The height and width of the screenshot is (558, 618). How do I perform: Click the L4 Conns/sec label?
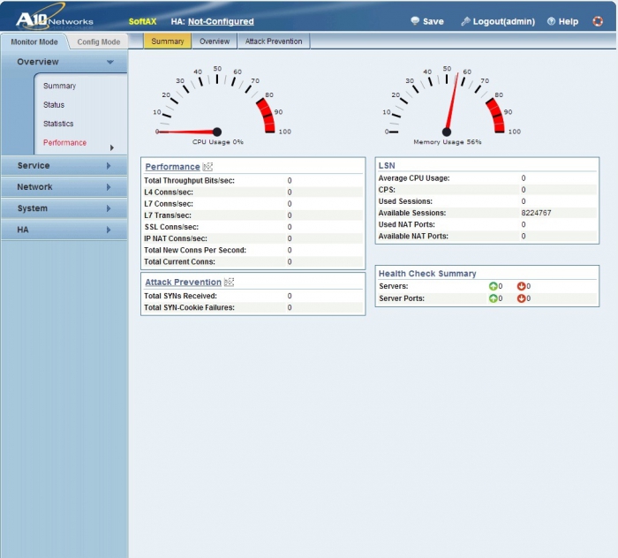tap(169, 192)
